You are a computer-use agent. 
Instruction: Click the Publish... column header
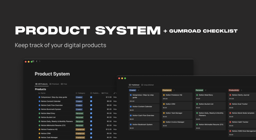coord(95,93)
